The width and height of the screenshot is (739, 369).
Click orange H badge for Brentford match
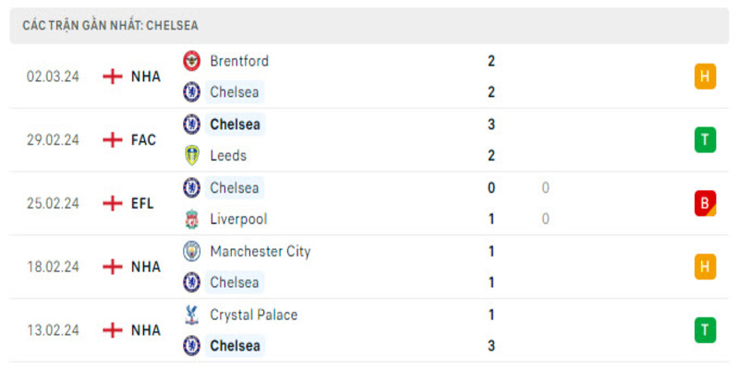pyautogui.click(x=705, y=77)
